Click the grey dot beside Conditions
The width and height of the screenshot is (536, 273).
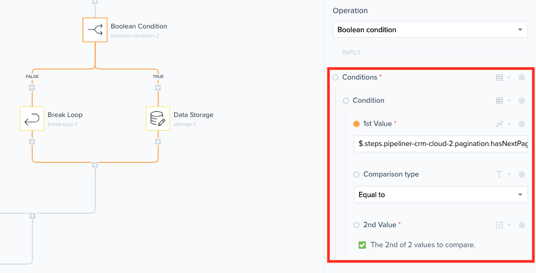(x=522, y=77)
